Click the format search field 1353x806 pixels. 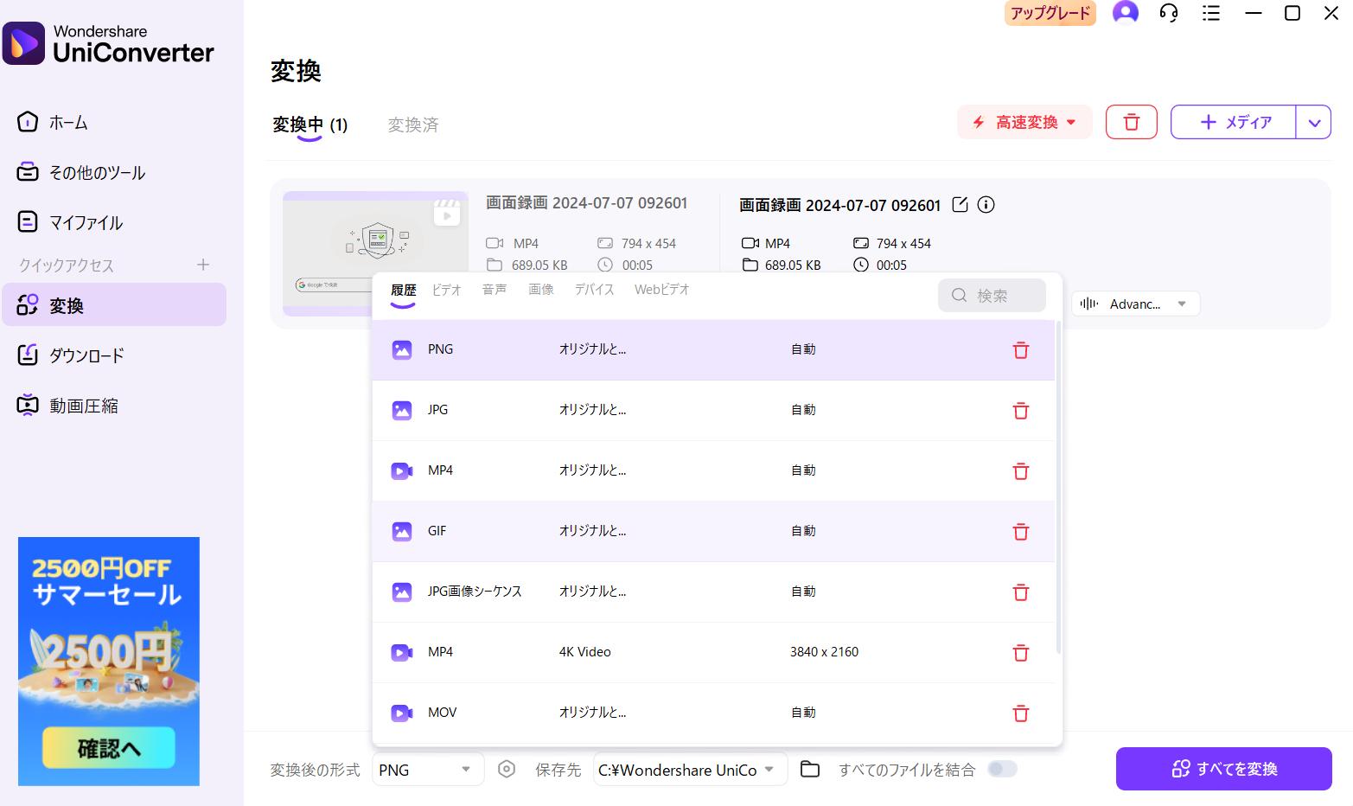click(992, 295)
